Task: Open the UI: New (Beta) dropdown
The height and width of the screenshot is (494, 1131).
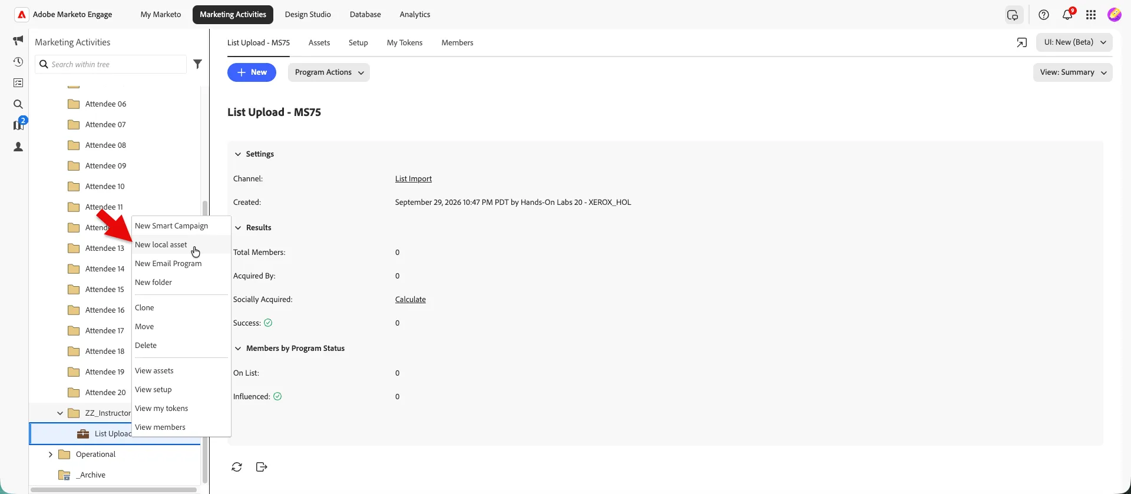Action: click(x=1074, y=42)
